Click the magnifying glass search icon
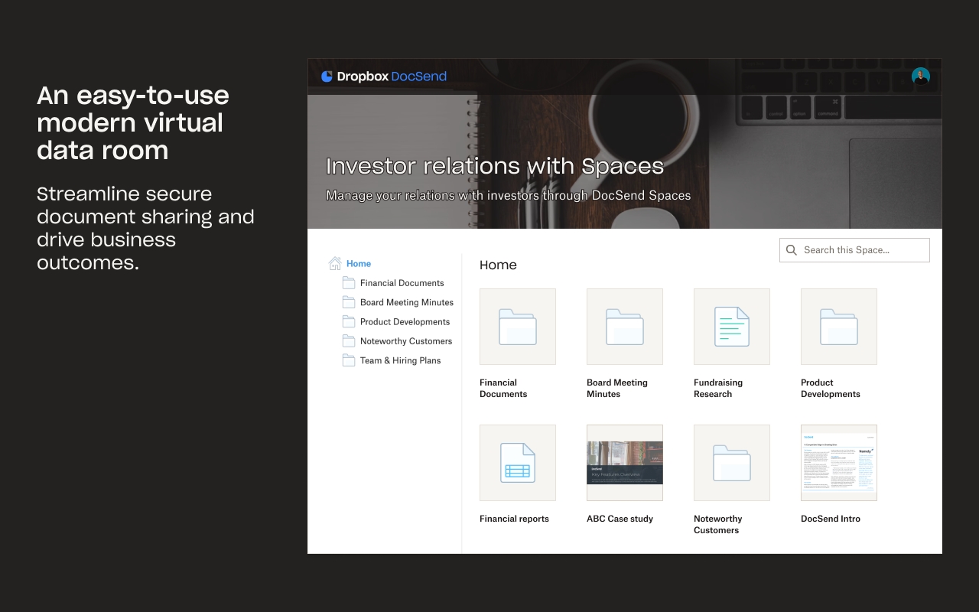The width and height of the screenshot is (979, 612). point(791,249)
